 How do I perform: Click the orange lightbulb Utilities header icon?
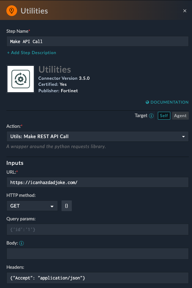coord(12,11)
